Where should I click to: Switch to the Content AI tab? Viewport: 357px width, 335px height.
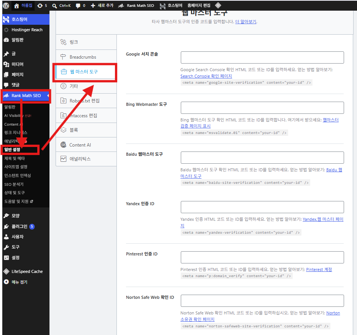click(x=86, y=145)
